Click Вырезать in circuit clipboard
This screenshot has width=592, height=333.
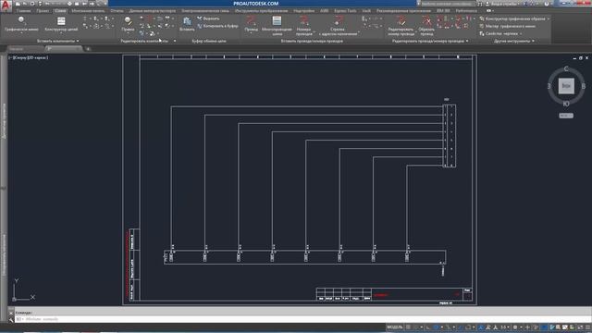point(208,18)
